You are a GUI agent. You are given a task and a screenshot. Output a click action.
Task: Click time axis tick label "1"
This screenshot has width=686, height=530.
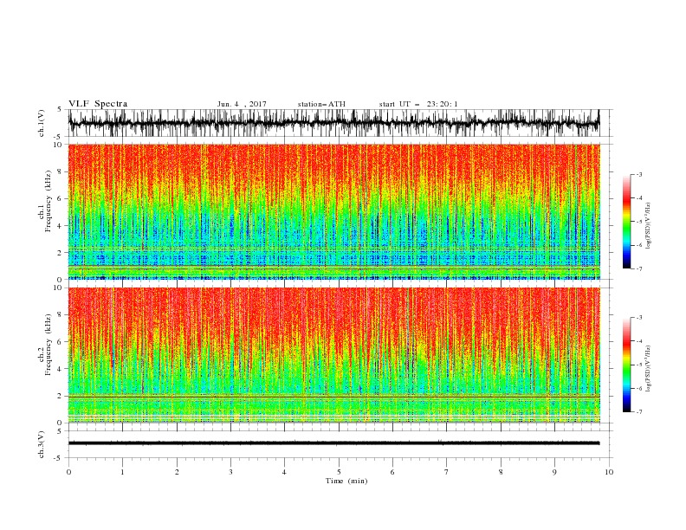tap(123, 472)
